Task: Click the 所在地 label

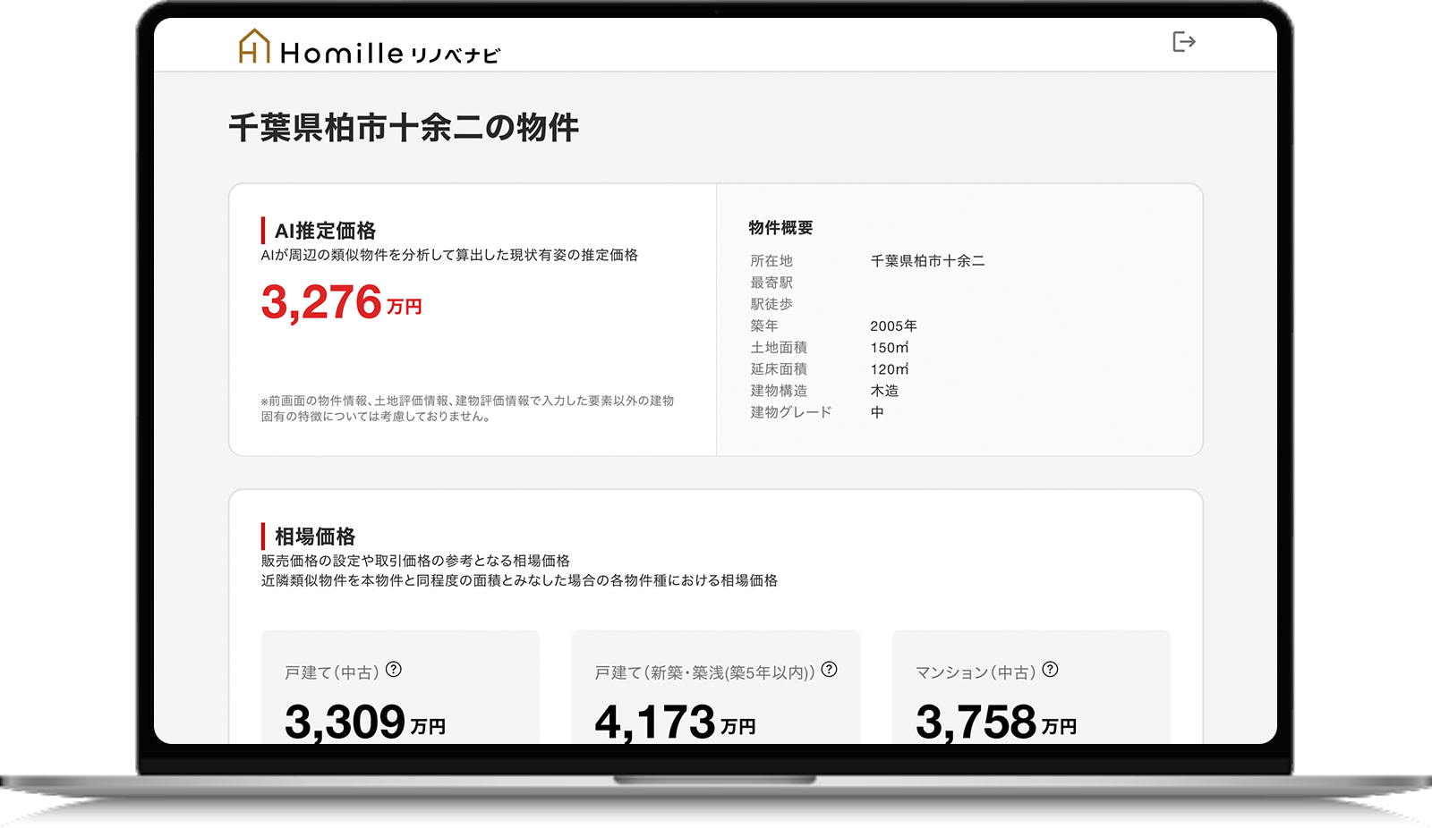Action: (771, 261)
